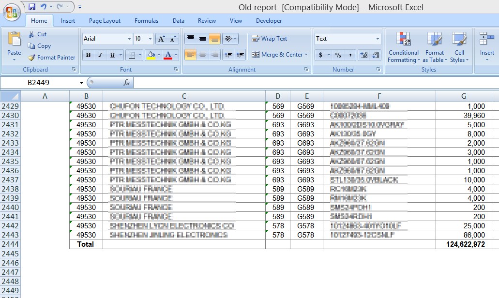Image resolution: width=499 pixels, height=298 pixels.
Task: Increase decimal places
Action: (364, 55)
